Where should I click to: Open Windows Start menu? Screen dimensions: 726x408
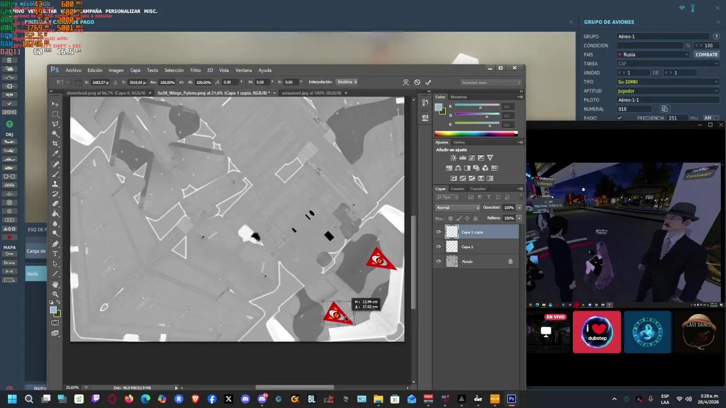coord(12,399)
